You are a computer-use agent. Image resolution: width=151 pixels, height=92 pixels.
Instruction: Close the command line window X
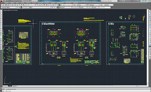(x=1, y=89)
